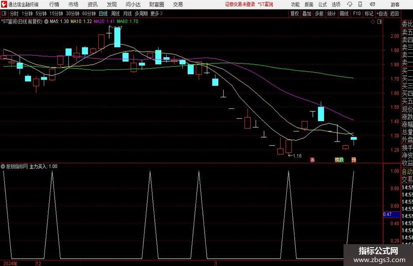Viewport: 413px width, 266px height.
Task: Click the 自动 label in right panel
Action: [407, 172]
